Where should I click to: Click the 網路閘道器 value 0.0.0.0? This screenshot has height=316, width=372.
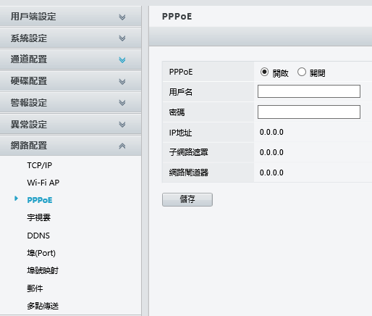[271, 172]
